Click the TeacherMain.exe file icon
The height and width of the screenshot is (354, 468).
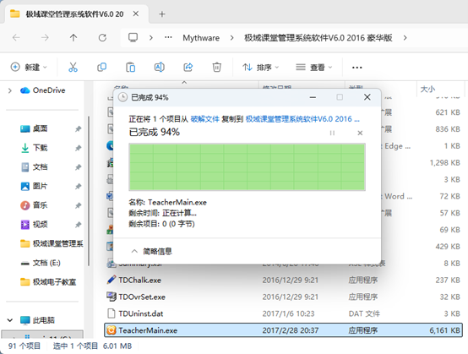coord(111,330)
